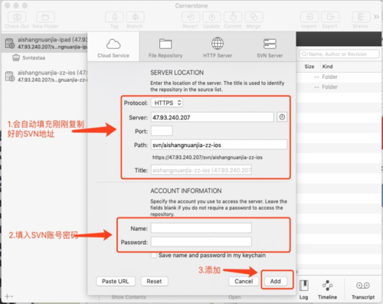383x304 pixels.
Task: Open the Log view icon
Action: tap(304, 286)
